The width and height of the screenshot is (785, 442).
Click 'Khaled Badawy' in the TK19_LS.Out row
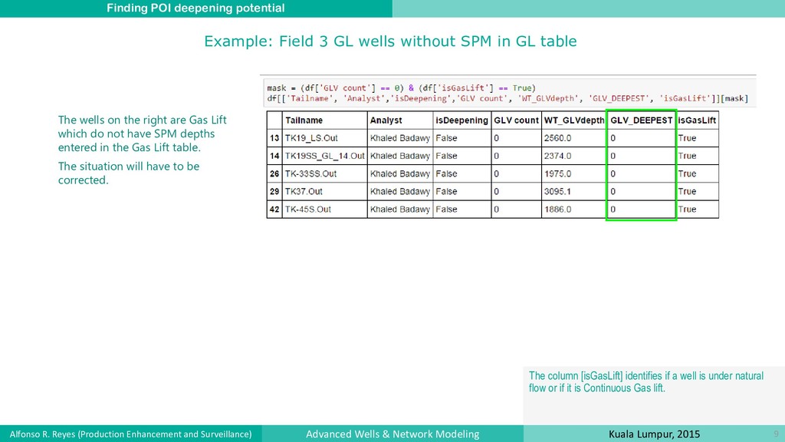pos(400,138)
